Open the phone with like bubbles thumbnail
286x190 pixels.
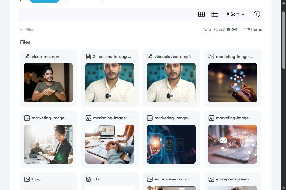(x=233, y=83)
